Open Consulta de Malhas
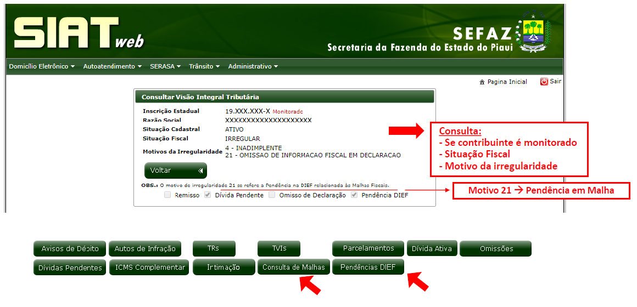 (294, 268)
